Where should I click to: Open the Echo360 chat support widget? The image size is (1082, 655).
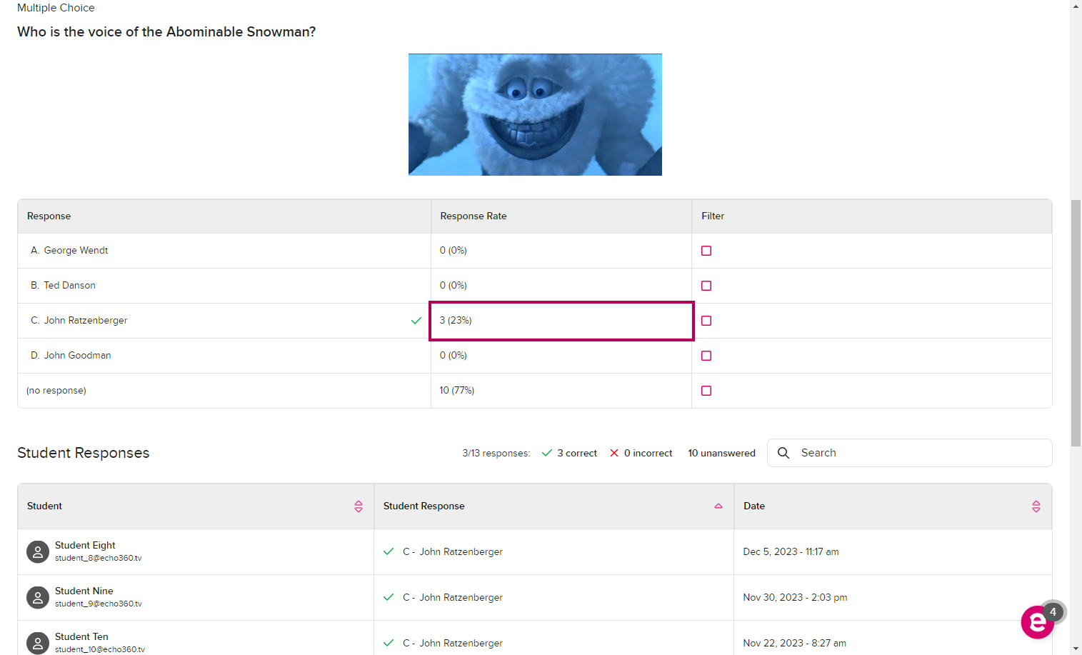[x=1037, y=621]
